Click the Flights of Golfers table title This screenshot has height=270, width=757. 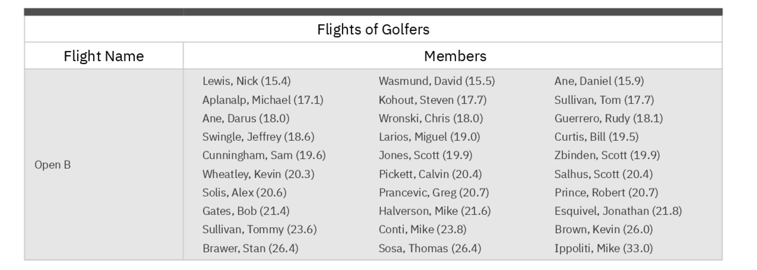pos(373,29)
